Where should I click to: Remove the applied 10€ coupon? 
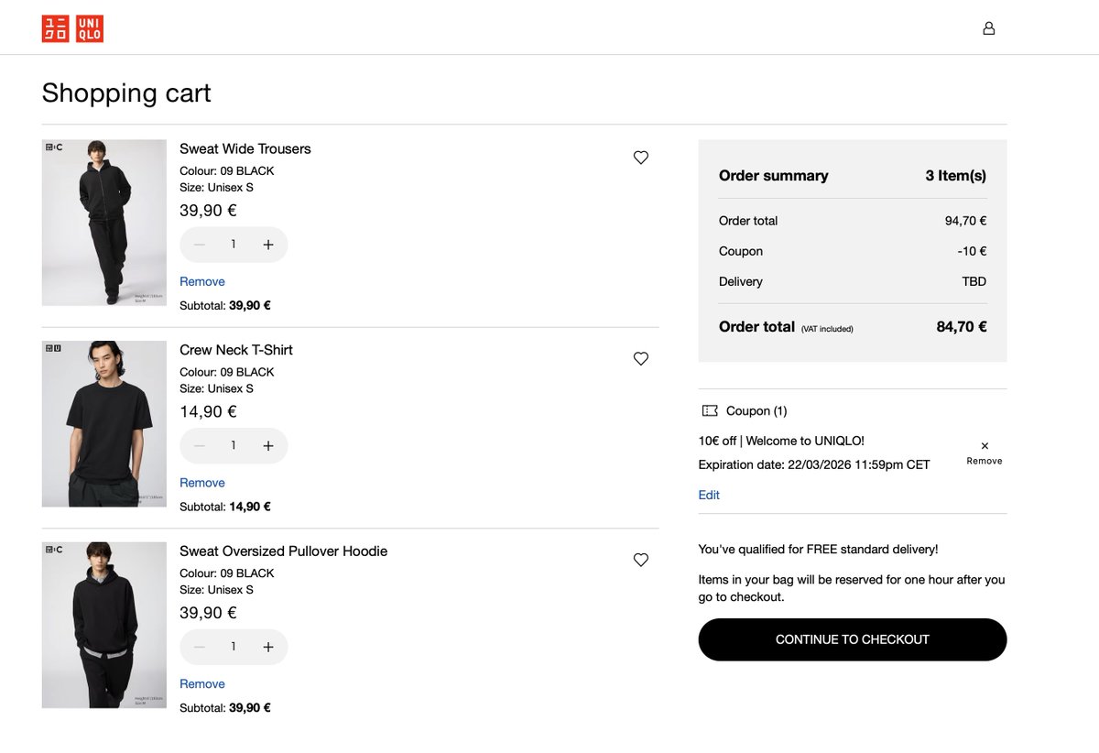click(x=985, y=452)
